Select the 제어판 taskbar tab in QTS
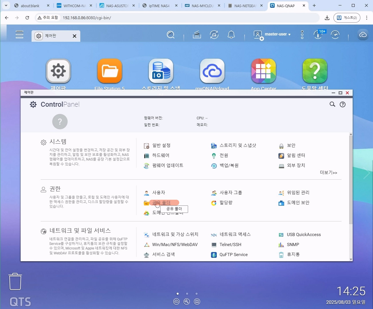This screenshot has height=309, width=373. (x=51, y=36)
